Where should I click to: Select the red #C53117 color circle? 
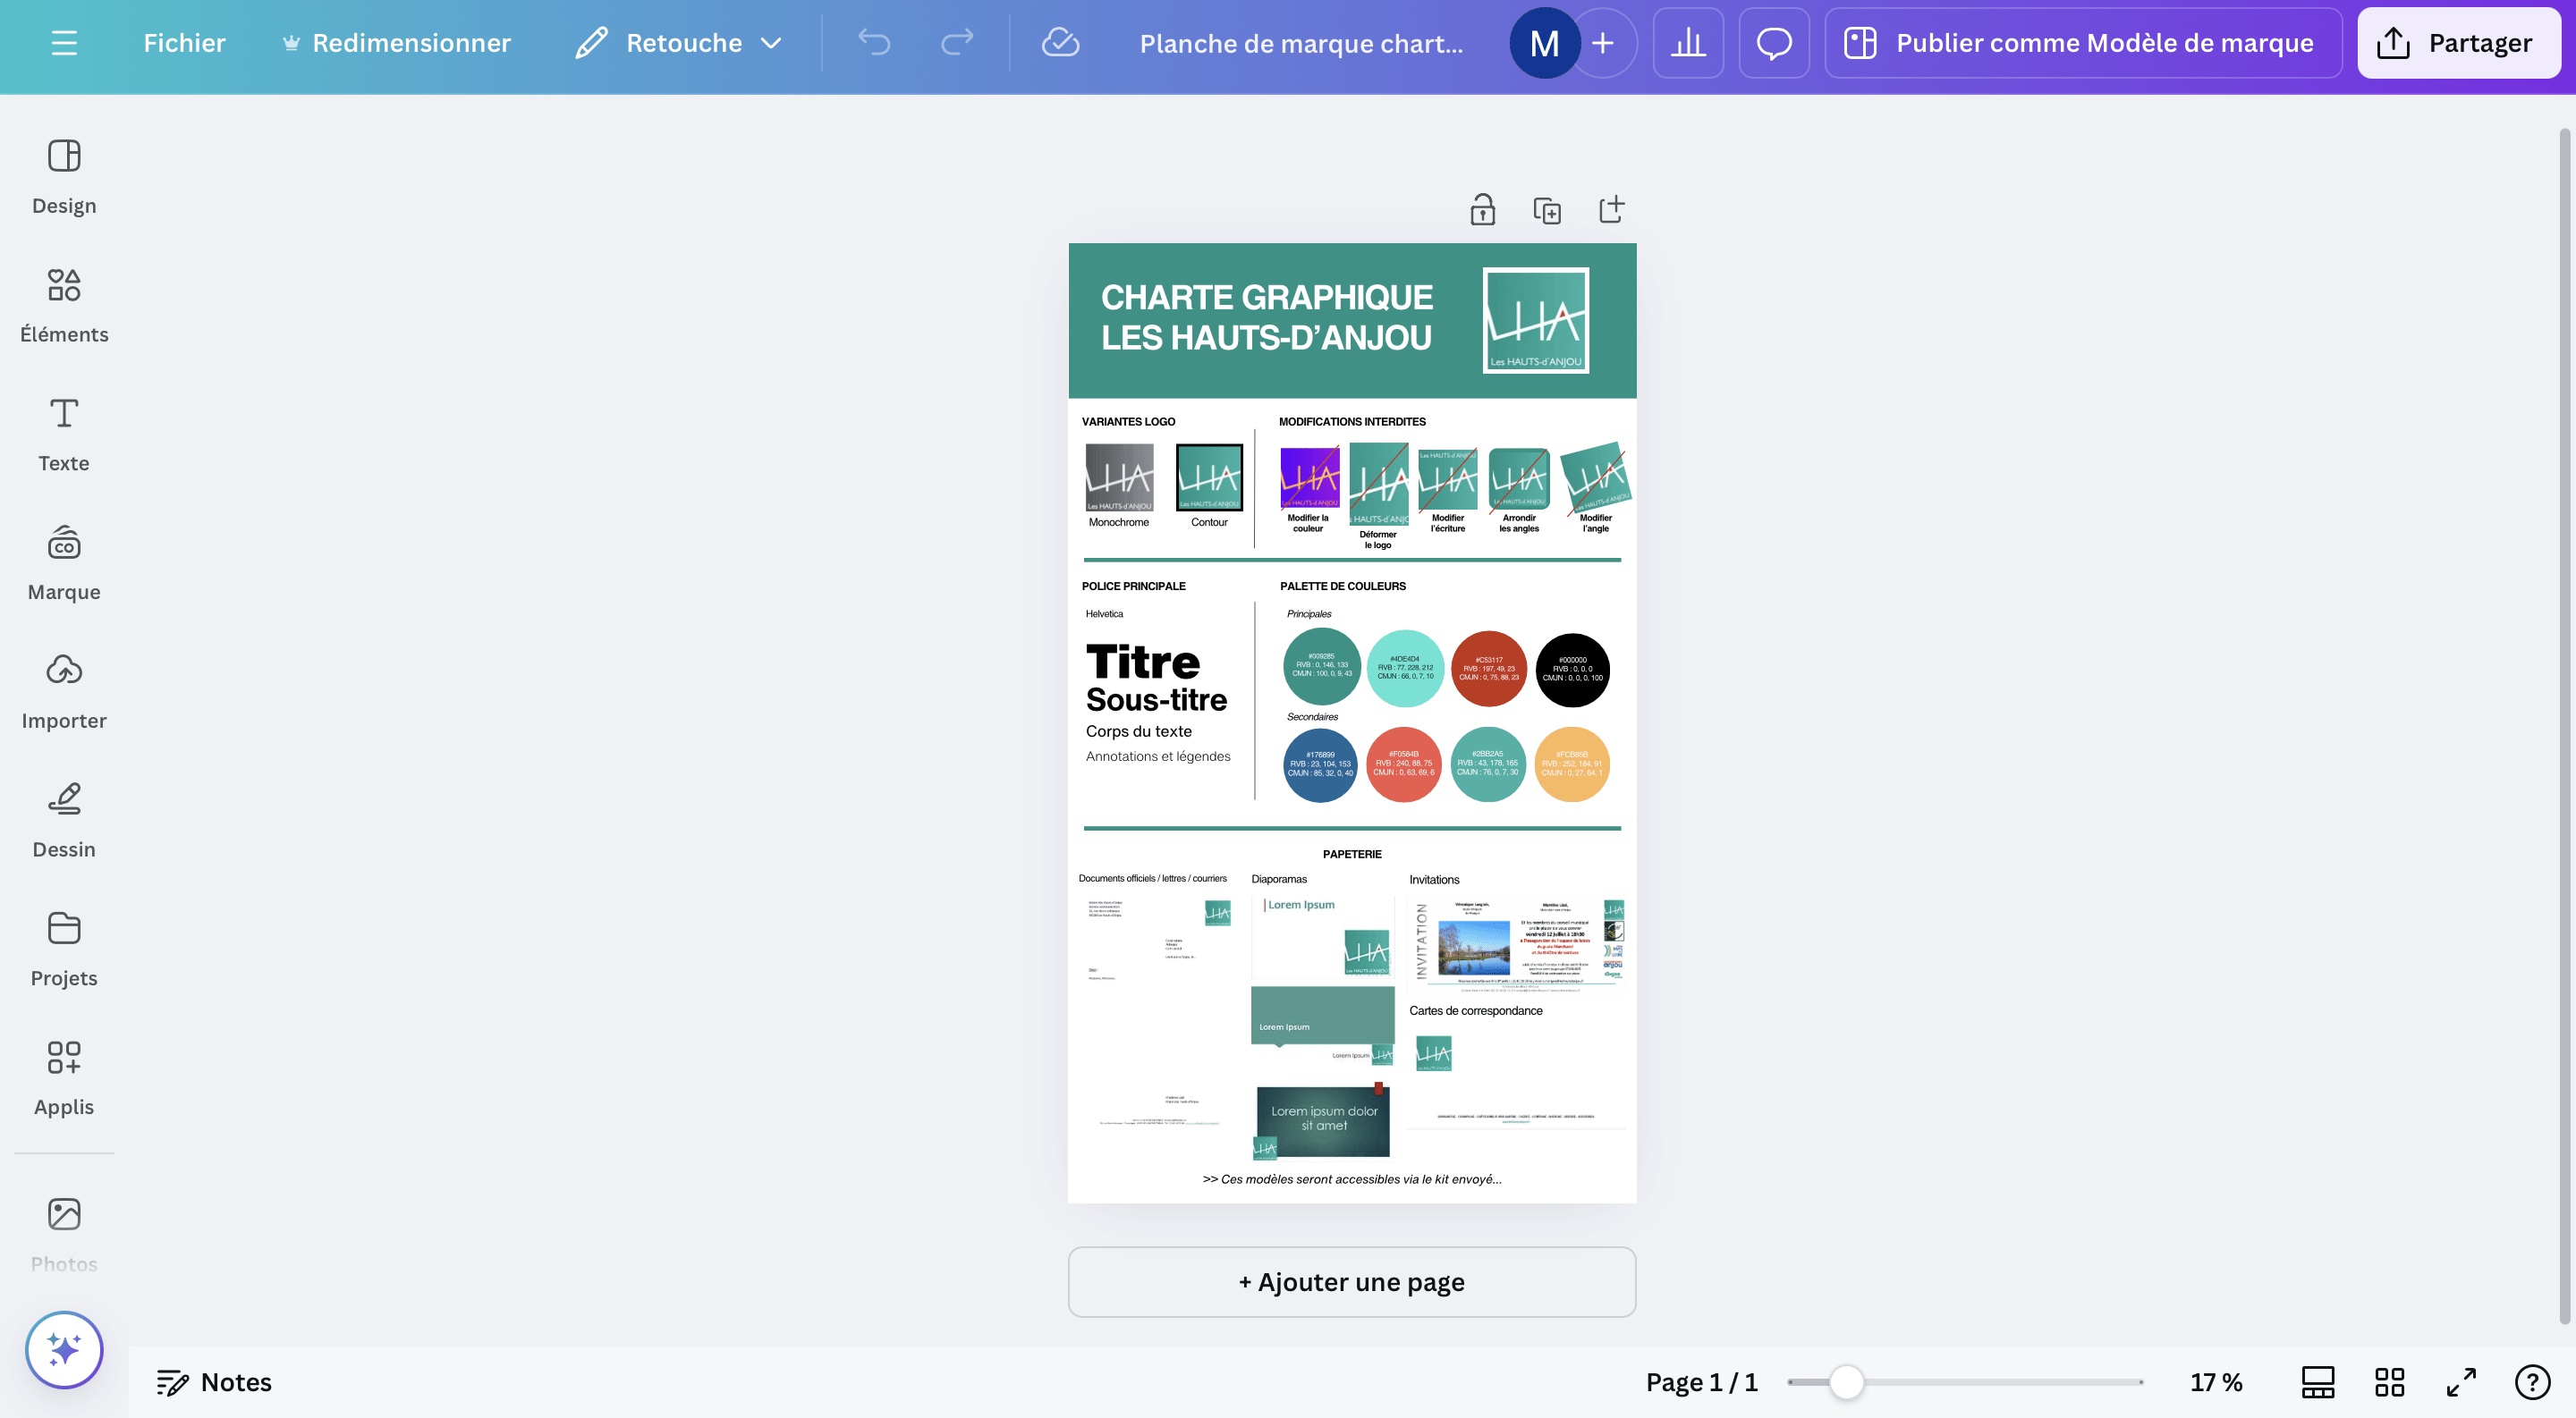[x=1488, y=669]
